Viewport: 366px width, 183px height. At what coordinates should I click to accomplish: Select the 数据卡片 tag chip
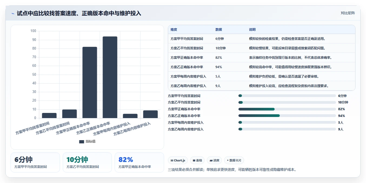234,160
